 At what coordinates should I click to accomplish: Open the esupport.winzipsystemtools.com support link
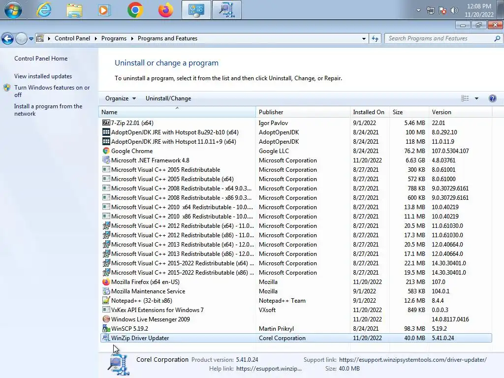click(413, 360)
